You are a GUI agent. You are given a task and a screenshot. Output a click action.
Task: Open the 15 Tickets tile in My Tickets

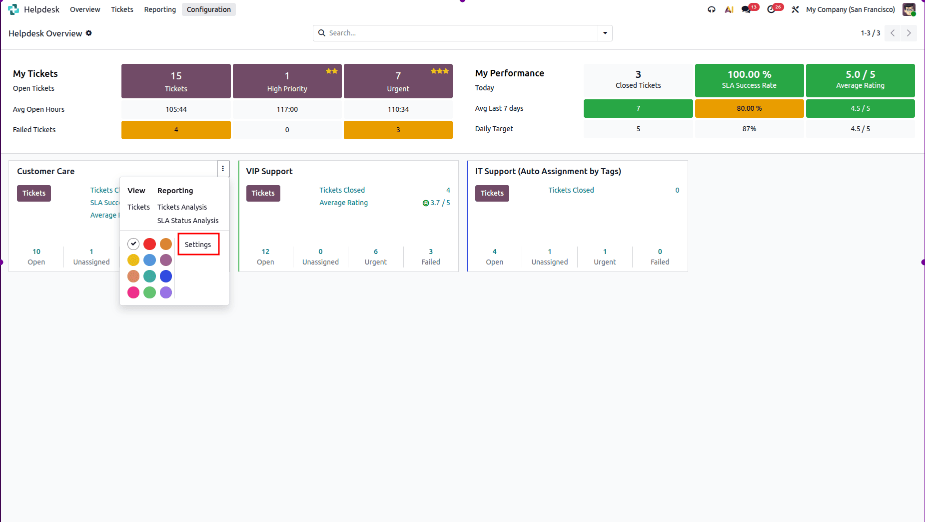(176, 81)
